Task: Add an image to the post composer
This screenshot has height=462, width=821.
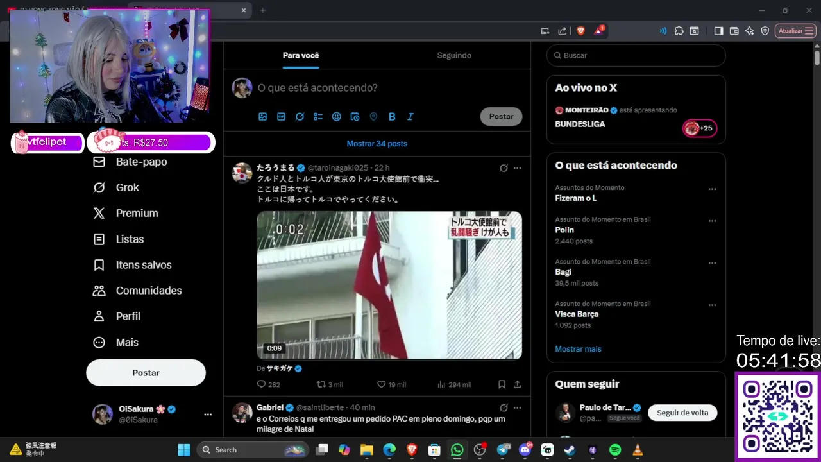Action: 262,117
